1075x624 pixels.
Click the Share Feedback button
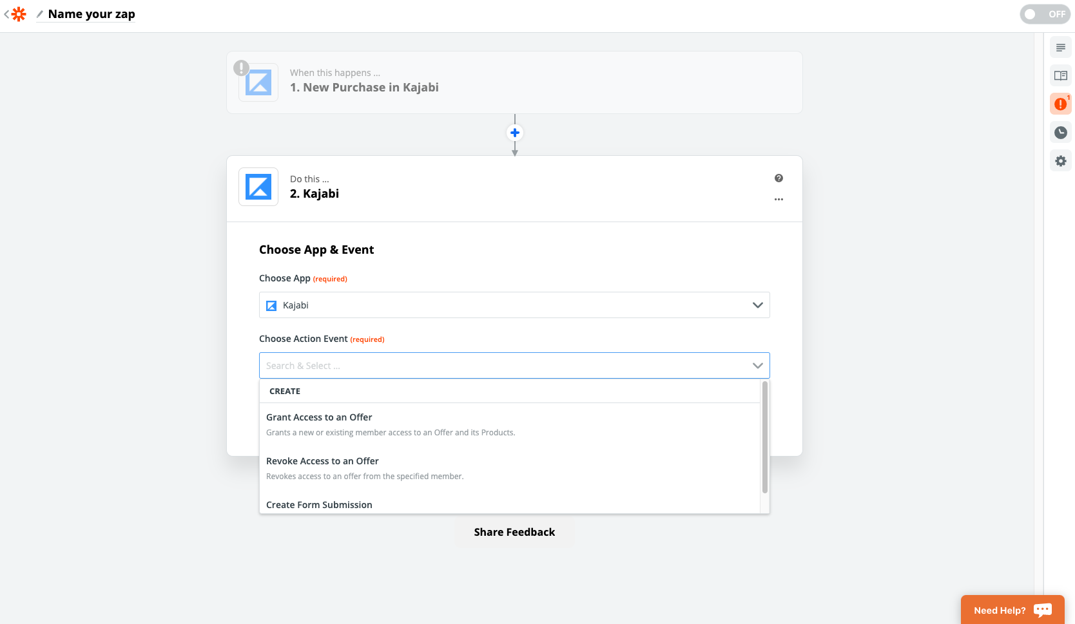pos(514,532)
